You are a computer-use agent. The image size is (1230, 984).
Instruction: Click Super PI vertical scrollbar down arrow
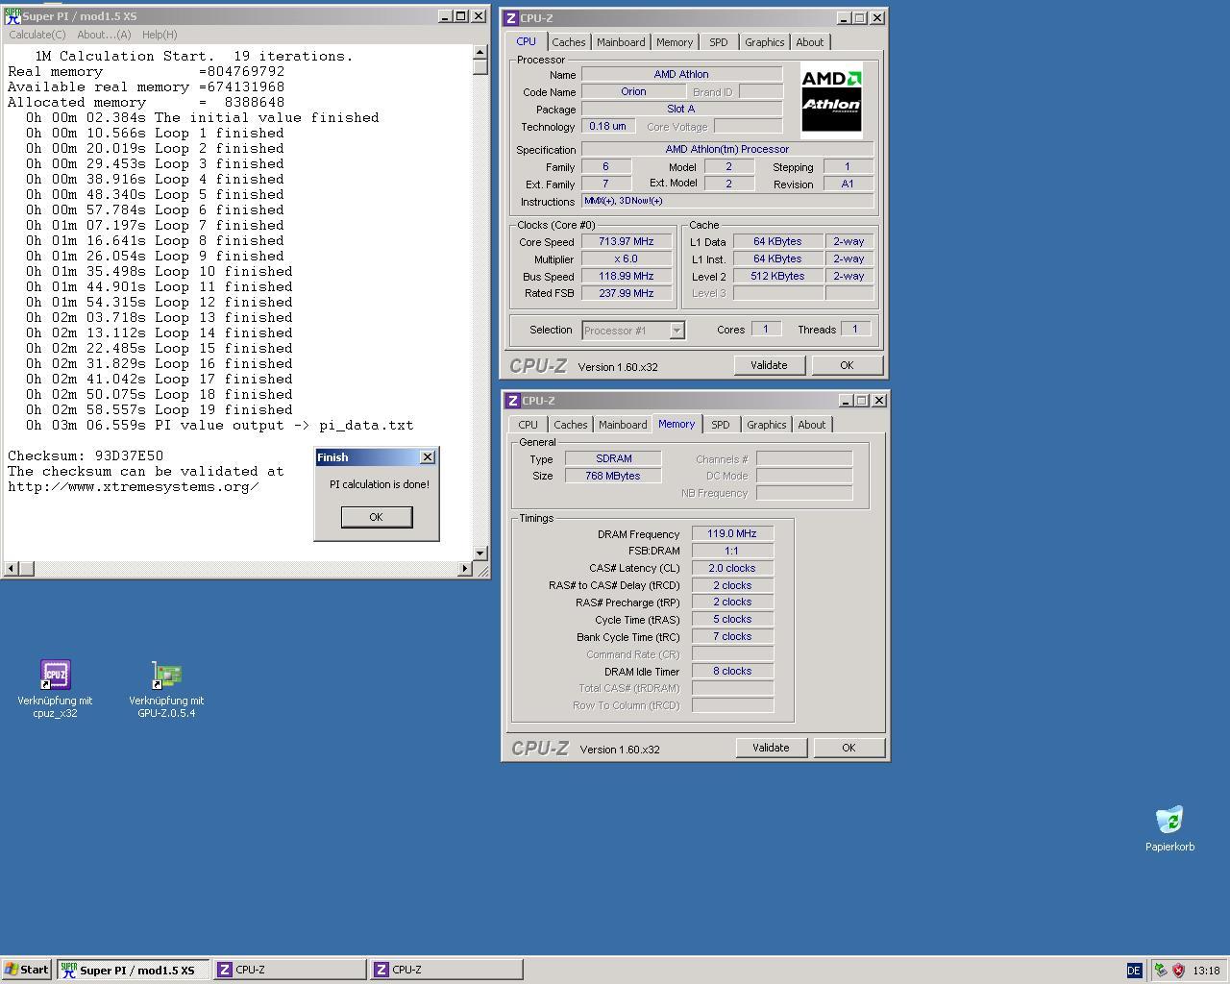point(480,553)
